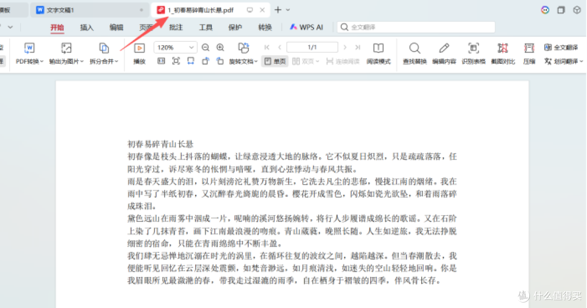Rotate the page counterclockwise

pos(205,61)
